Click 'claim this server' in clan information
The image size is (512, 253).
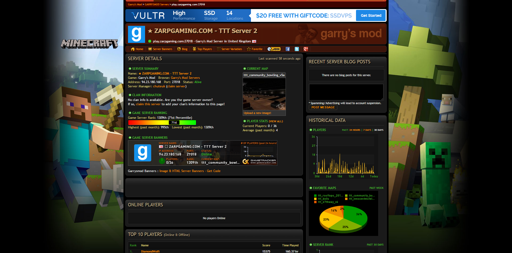[x=148, y=104]
